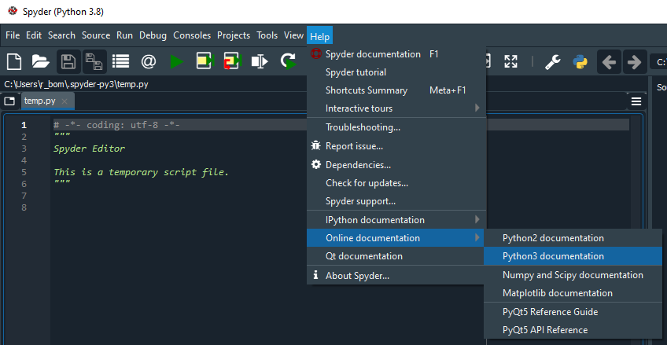Click the Save file floppy icon

click(x=68, y=62)
